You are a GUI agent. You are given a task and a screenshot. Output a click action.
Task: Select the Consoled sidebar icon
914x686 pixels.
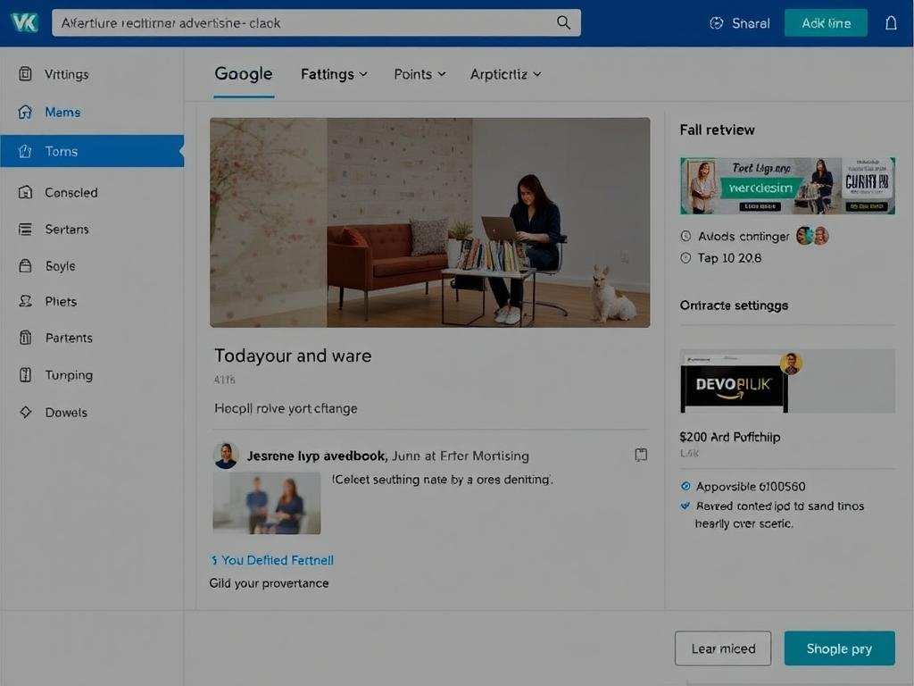(x=25, y=192)
